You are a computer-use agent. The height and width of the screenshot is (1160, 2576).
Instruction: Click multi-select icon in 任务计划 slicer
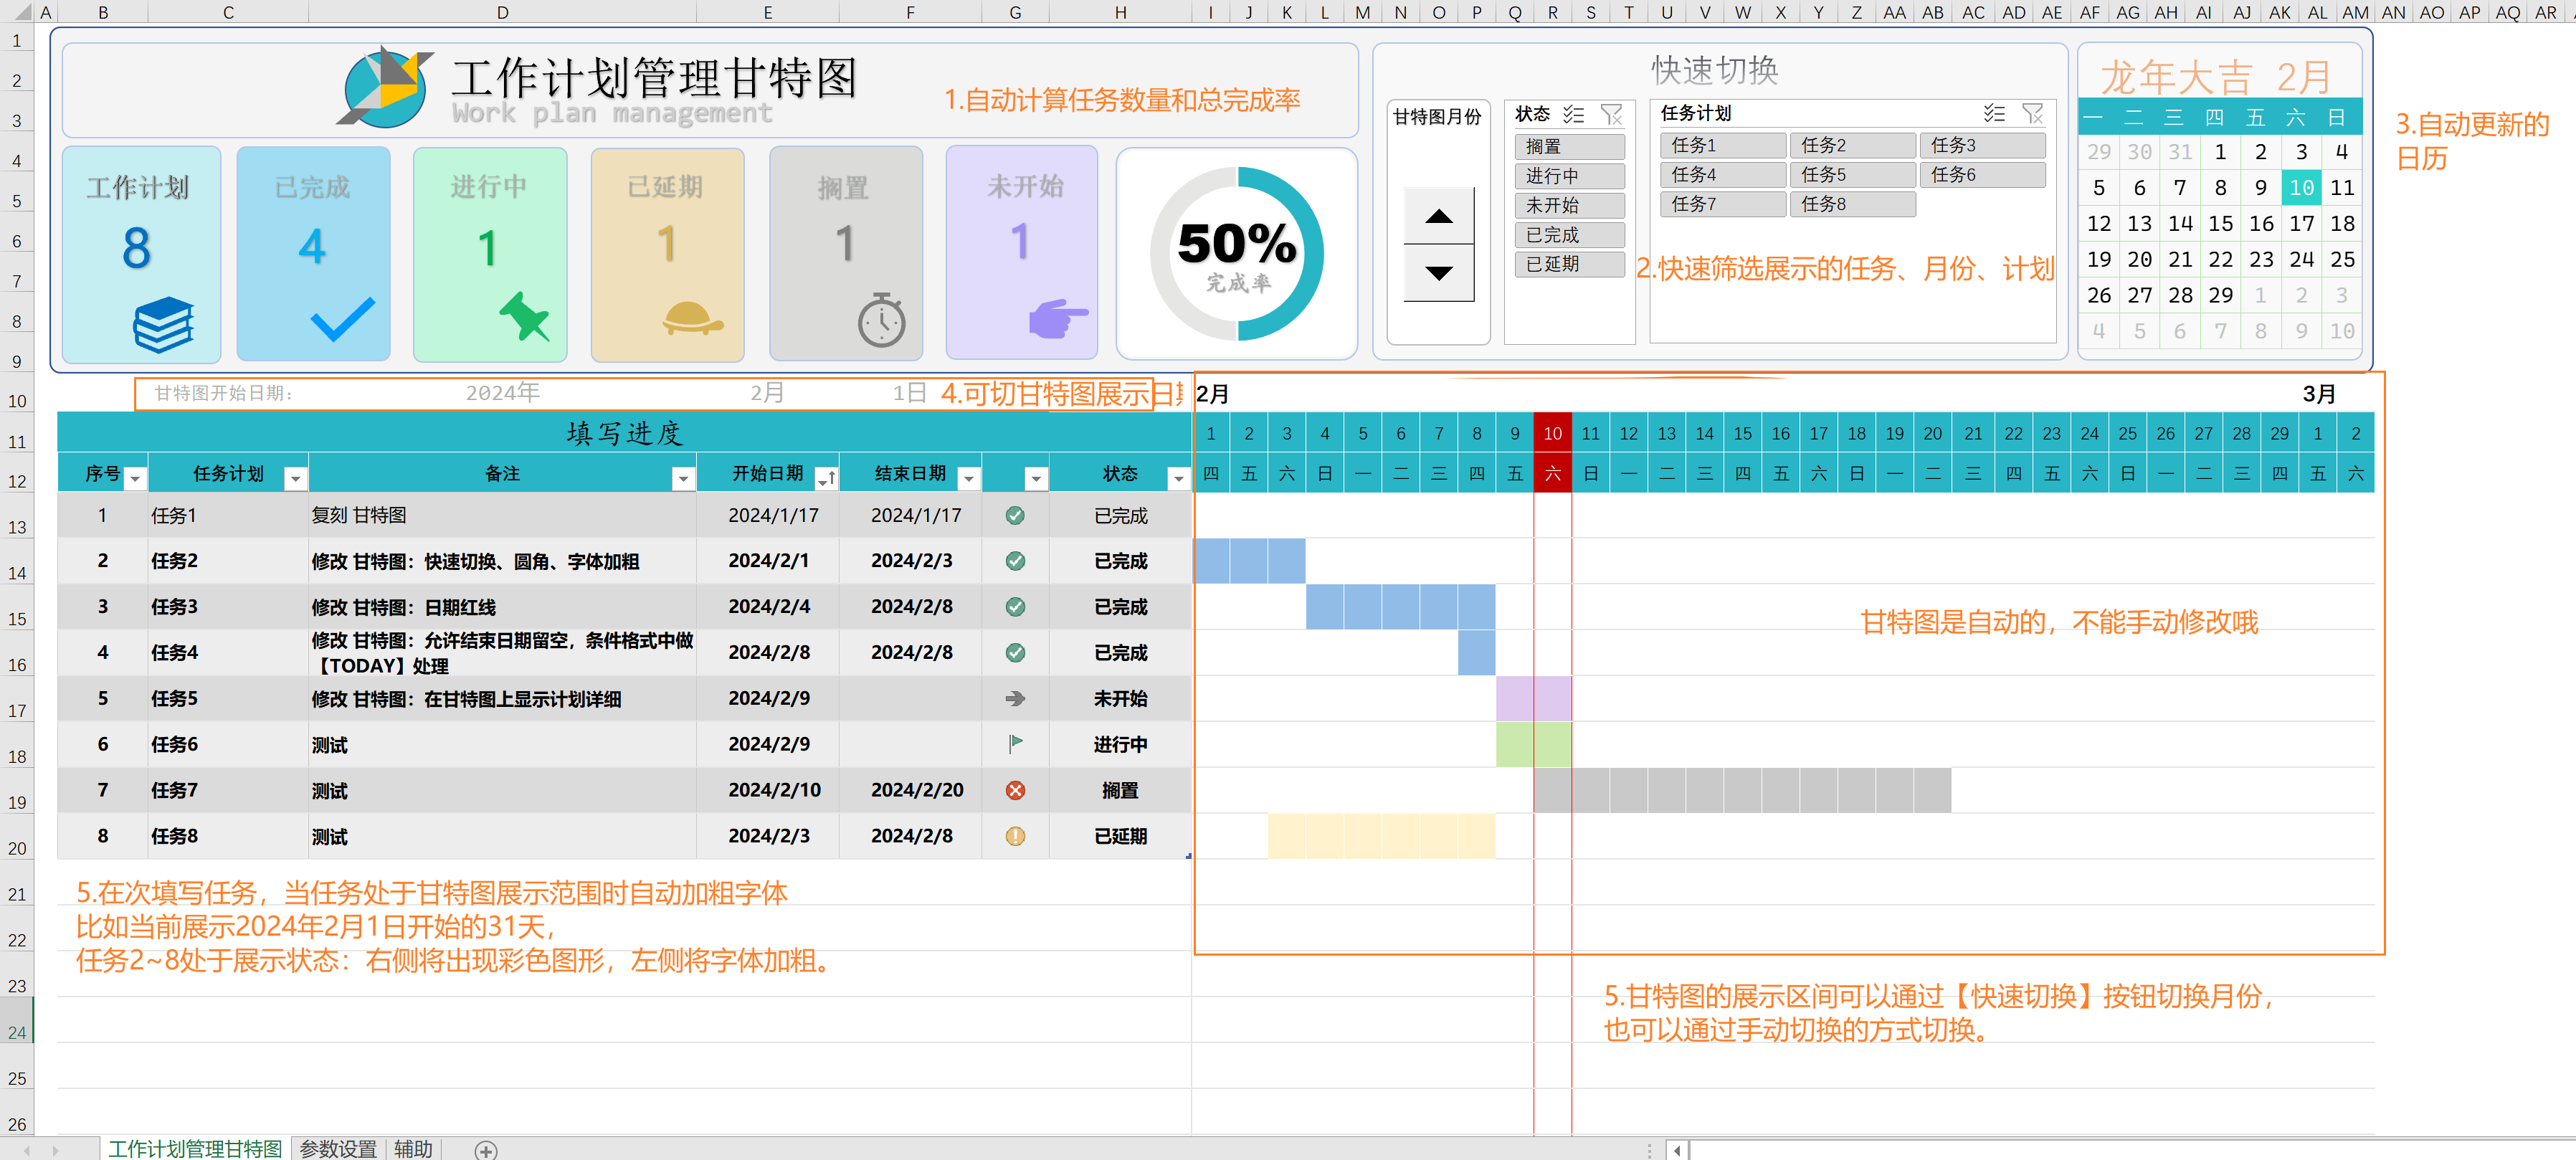[x=1994, y=114]
